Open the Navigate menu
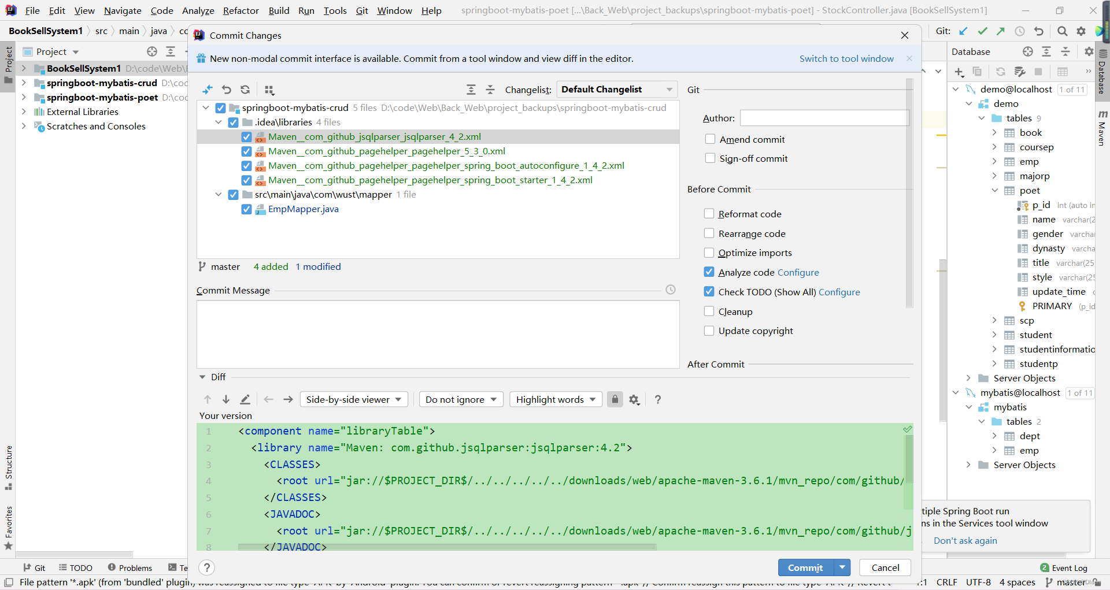The width and height of the screenshot is (1110, 590). 123,10
